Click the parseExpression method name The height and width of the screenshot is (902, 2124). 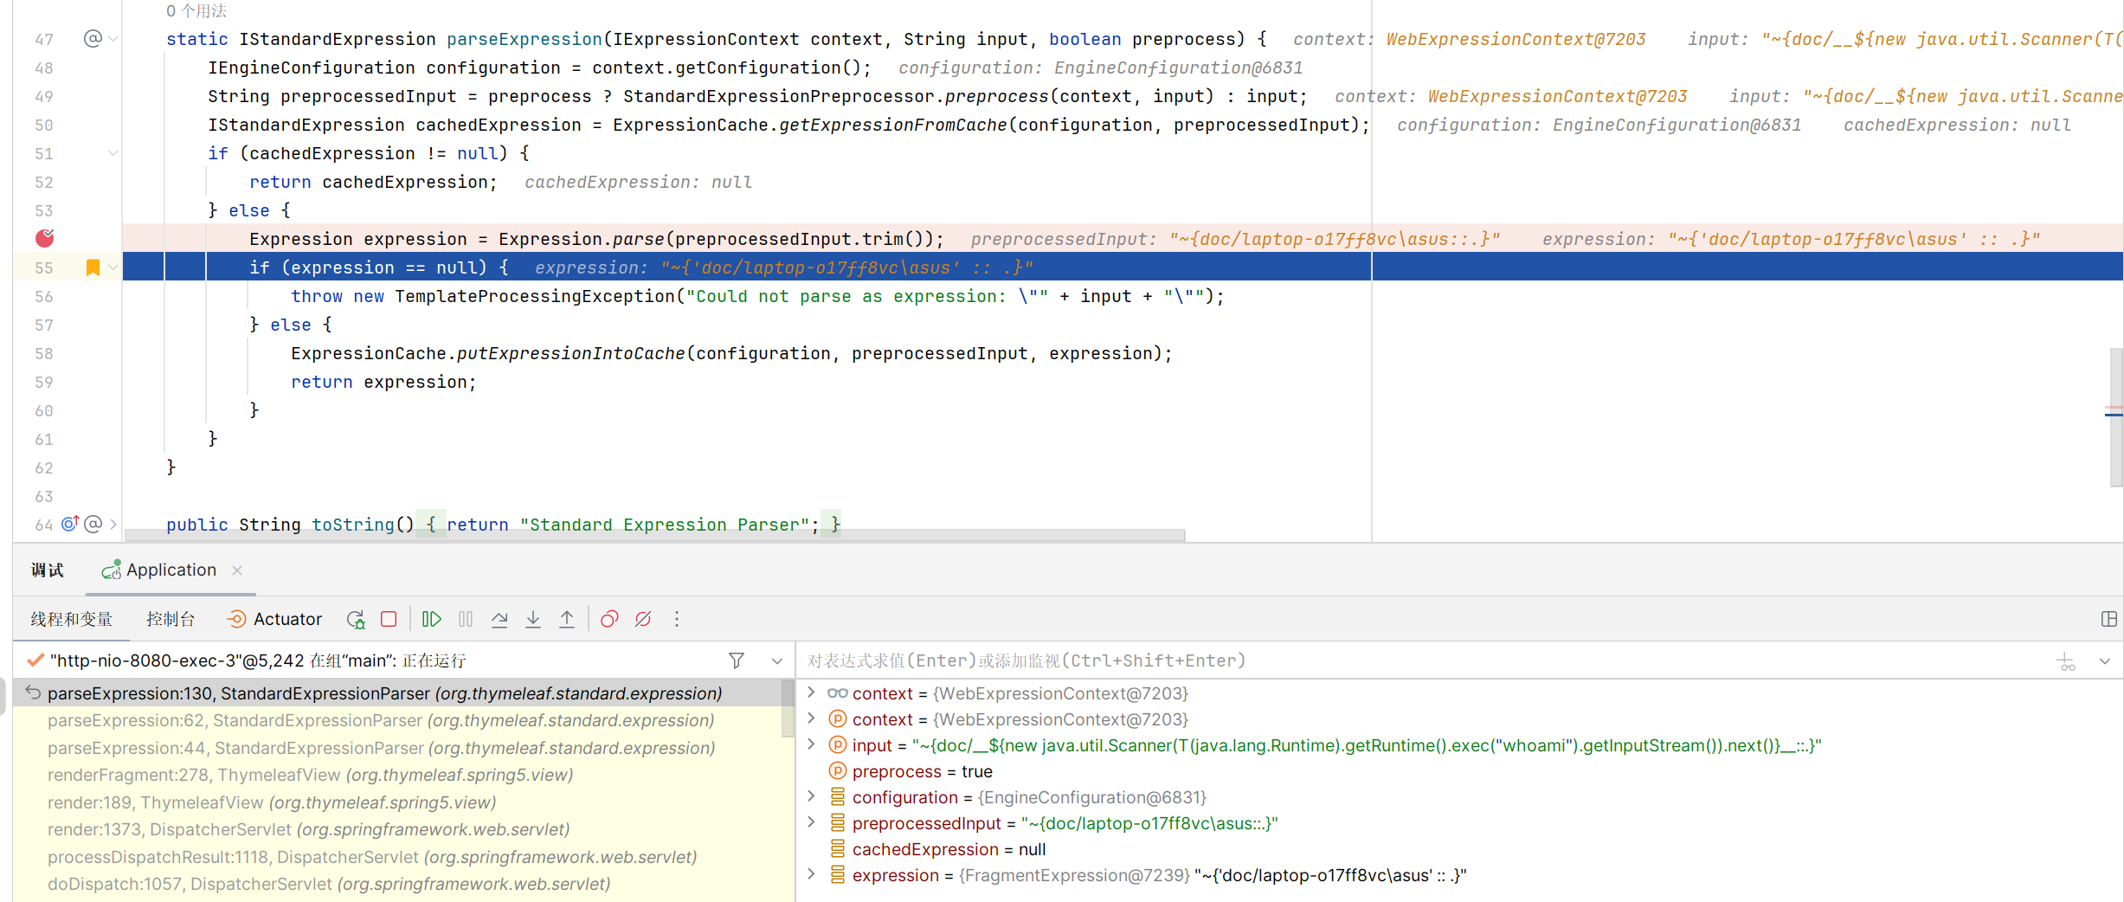[525, 39]
